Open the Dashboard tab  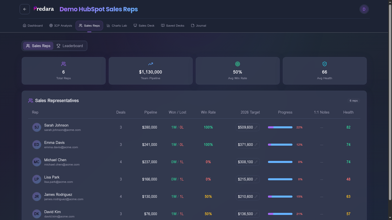(x=33, y=25)
